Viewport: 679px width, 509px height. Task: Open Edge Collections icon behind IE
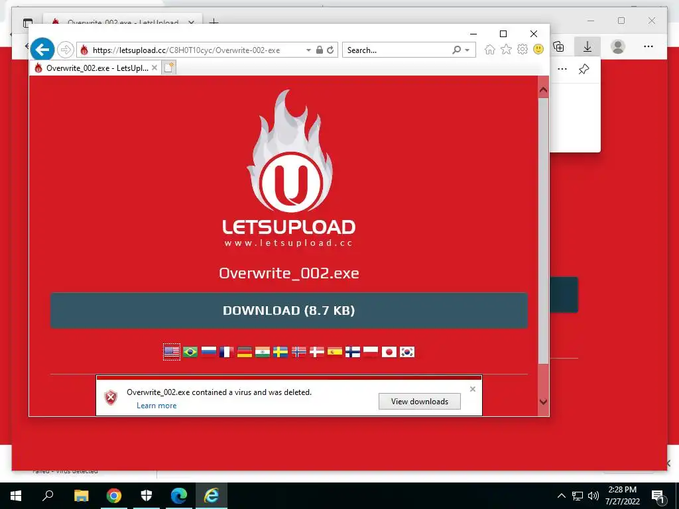tap(558, 46)
